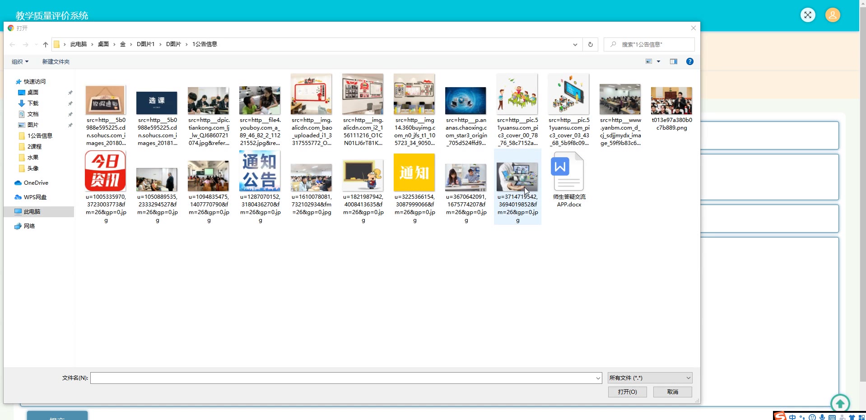This screenshot has height=420, width=866.
Task: Click the D图片1 breadcrumb segment
Action: click(145, 44)
